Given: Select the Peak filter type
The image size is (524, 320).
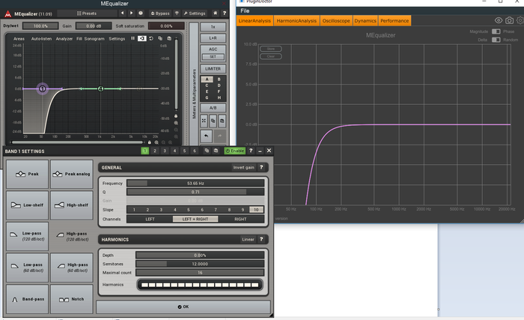Looking at the screenshot, I should [28, 174].
